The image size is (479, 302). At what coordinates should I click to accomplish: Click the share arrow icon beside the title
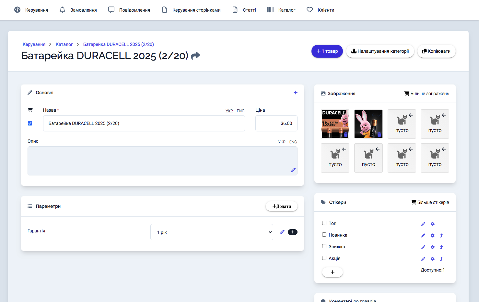tap(195, 56)
